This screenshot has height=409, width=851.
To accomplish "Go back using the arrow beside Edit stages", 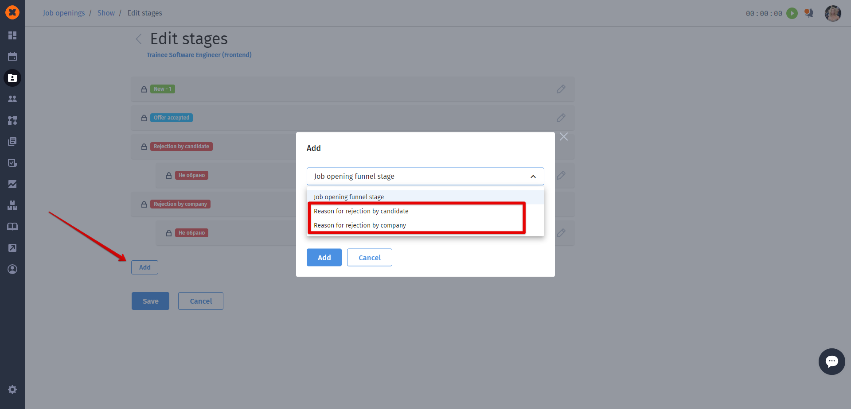I will point(139,39).
